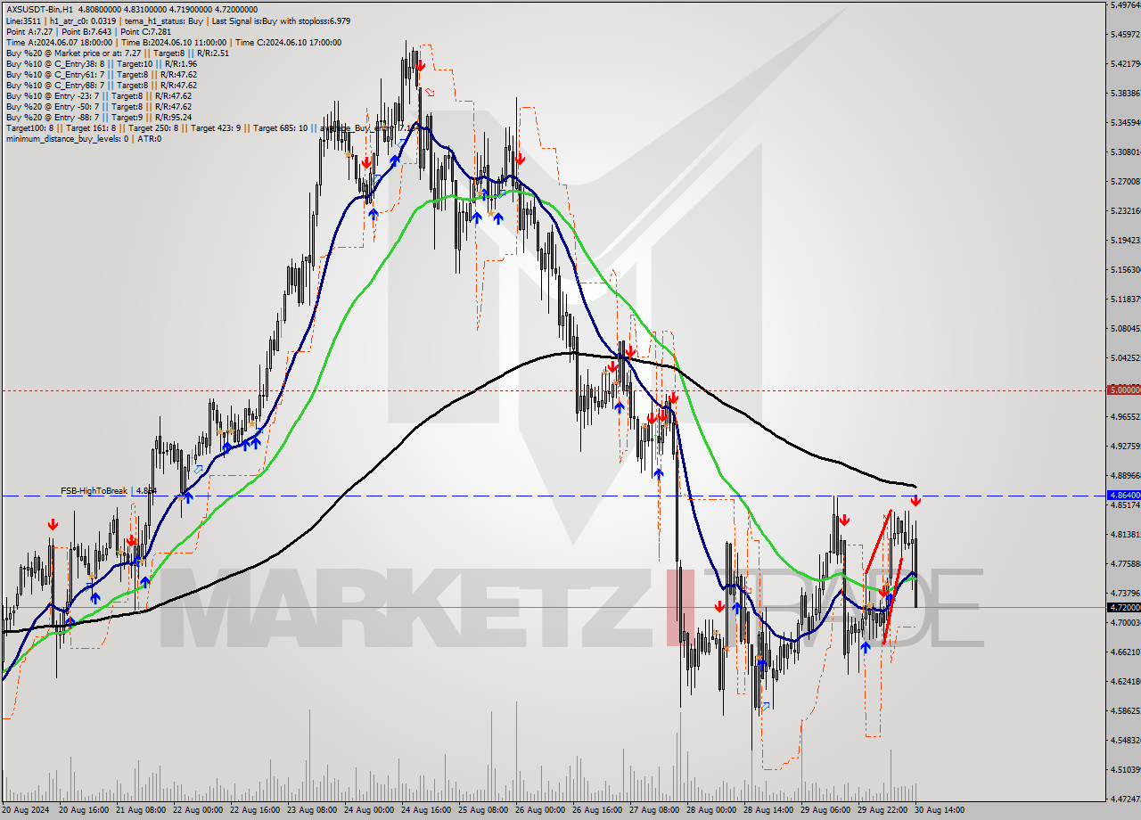The height and width of the screenshot is (820, 1141).
Task: Click the '25 Aug 08:00' time axis label
Action: [x=483, y=810]
